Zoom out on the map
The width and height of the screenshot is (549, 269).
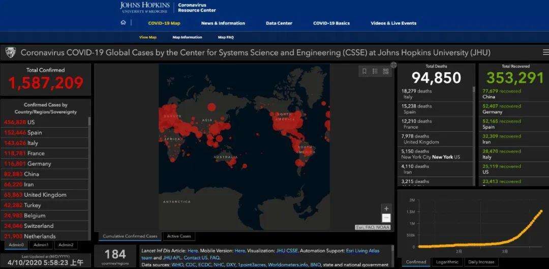coord(386,218)
